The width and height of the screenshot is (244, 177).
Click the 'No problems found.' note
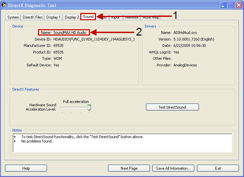[x=37, y=141]
